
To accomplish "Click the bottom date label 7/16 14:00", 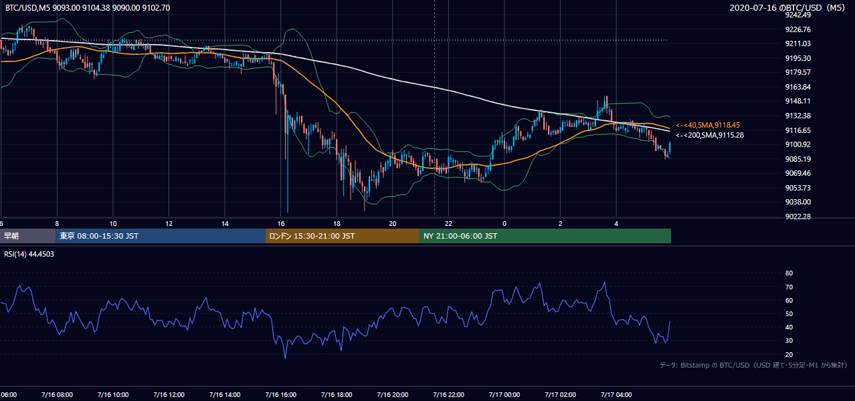I will click(x=224, y=395).
